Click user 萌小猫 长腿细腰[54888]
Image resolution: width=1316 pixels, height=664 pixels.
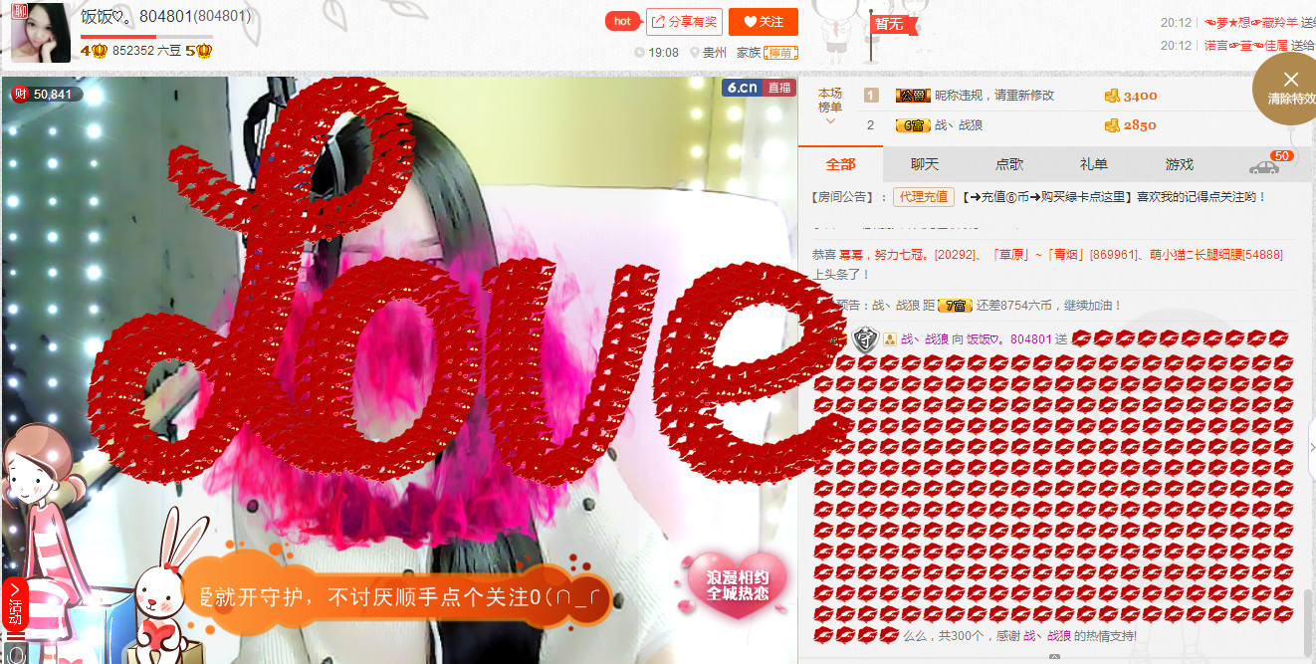[x=1215, y=255]
